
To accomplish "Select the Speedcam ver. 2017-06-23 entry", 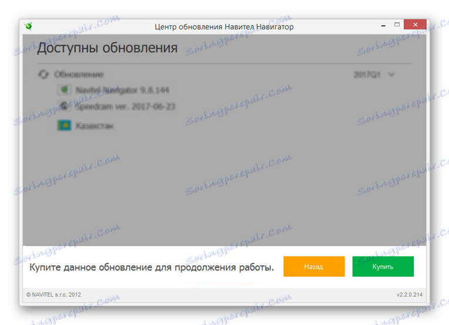I will pyautogui.click(x=125, y=107).
